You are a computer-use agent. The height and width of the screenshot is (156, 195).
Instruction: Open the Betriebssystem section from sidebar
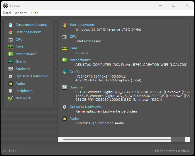(28, 32)
